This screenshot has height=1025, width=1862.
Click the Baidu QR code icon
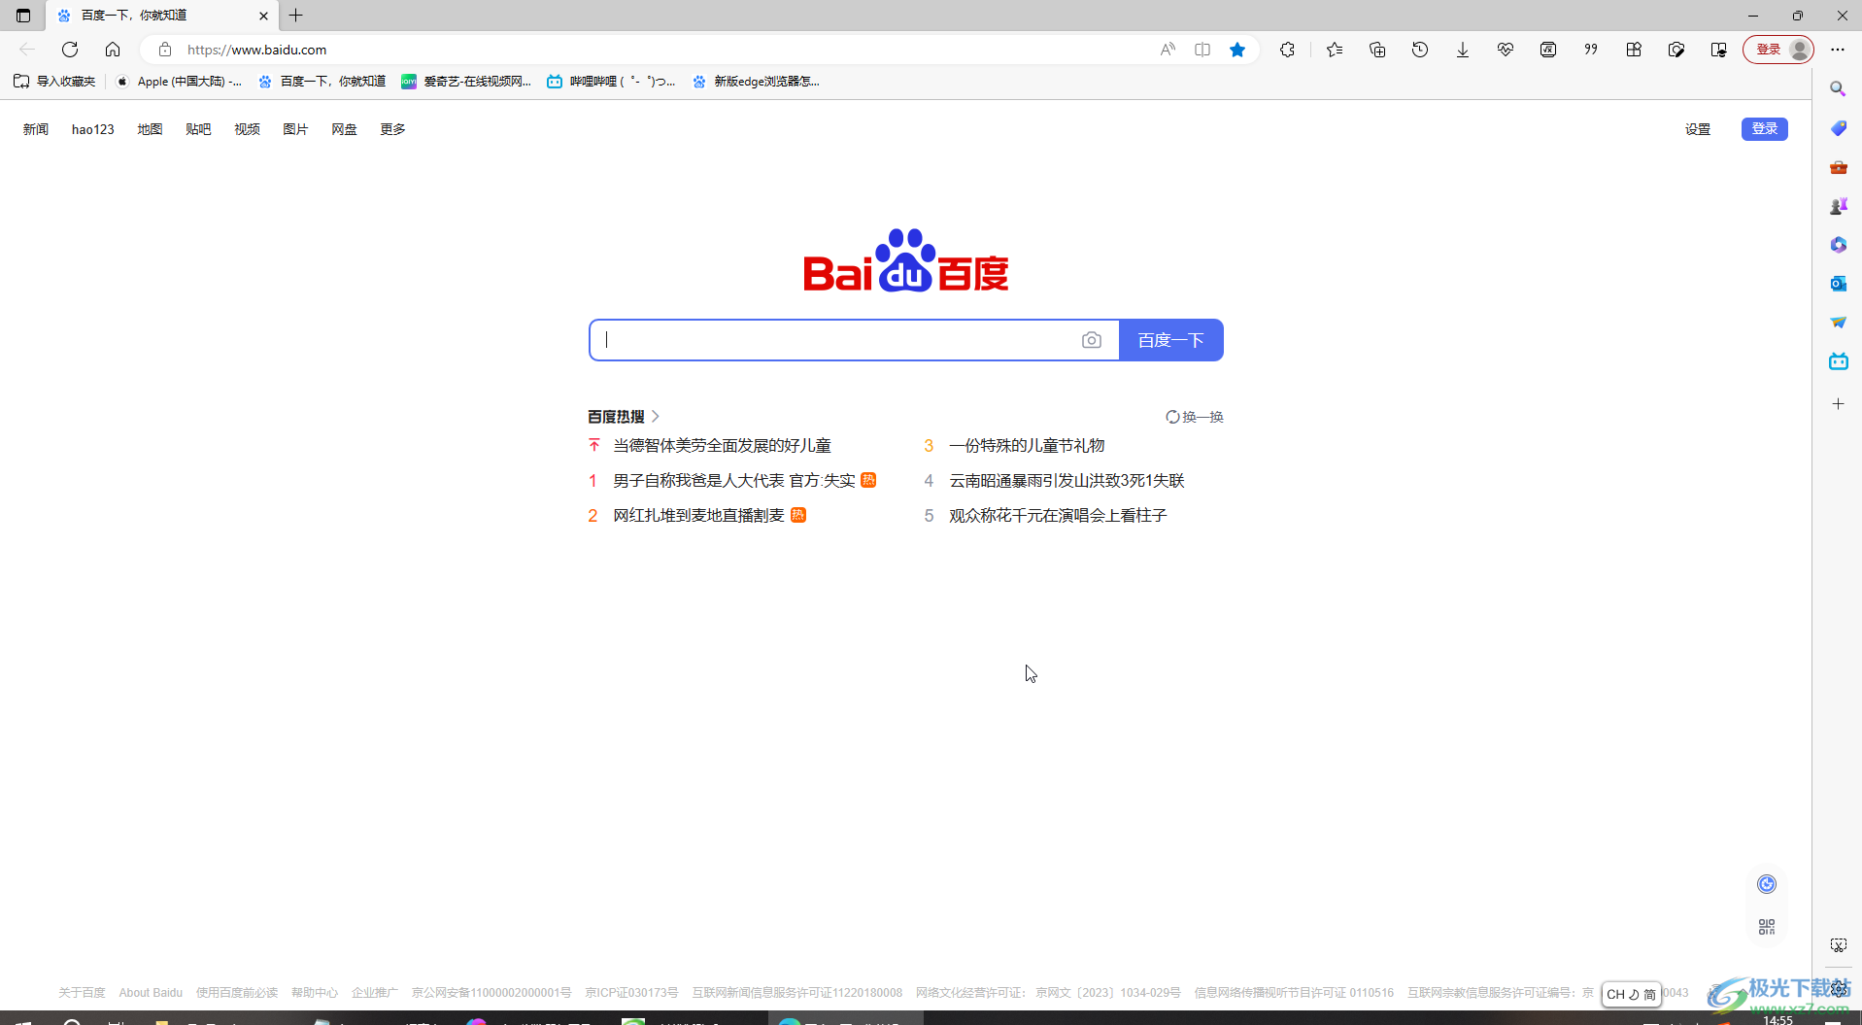(x=1767, y=927)
